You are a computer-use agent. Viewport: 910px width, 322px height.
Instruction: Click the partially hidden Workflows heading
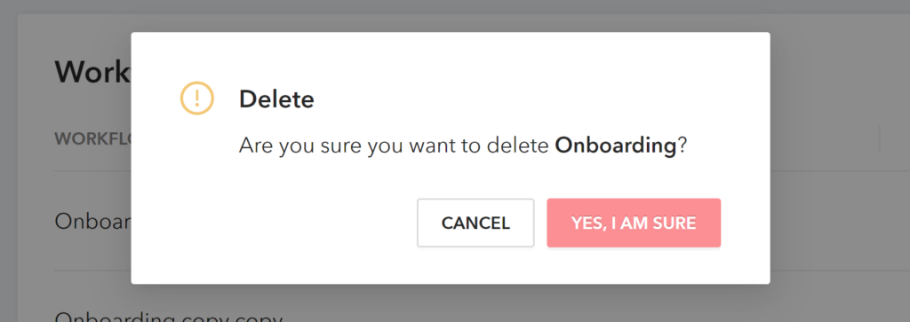[92, 72]
